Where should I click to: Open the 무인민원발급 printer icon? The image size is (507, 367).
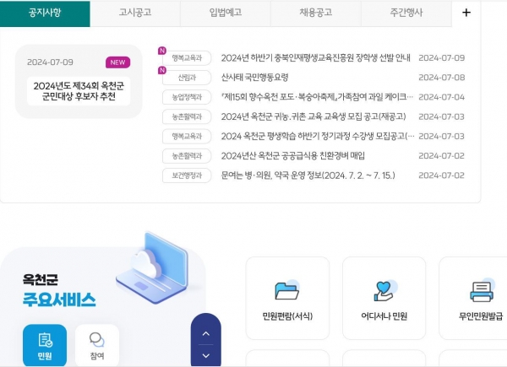pos(482,291)
